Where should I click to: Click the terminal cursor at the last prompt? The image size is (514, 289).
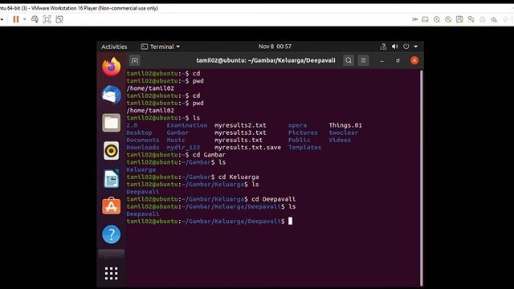pos(290,222)
